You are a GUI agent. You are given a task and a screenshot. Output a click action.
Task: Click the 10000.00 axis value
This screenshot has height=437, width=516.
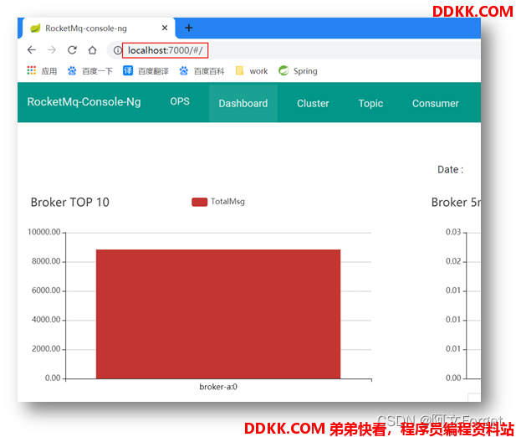(x=44, y=232)
